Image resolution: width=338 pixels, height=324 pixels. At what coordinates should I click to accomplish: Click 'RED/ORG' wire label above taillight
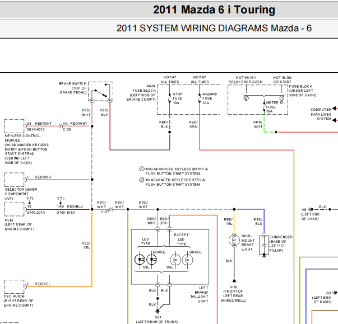[164, 220]
